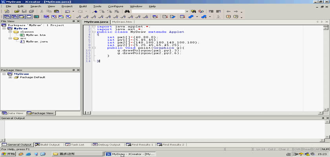330x157 pixels.
Task: Toggle the Show Output window toolbar button
Action: pos(29,16)
